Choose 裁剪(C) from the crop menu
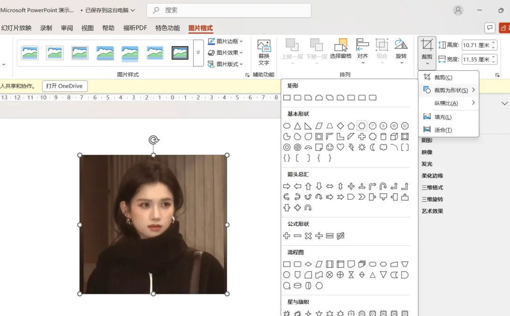510x316 pixels. click(x=449, y=77)
